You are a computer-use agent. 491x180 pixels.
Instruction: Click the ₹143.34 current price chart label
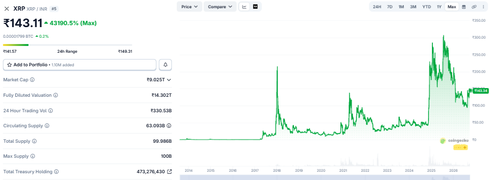click(x=481, y=91)
